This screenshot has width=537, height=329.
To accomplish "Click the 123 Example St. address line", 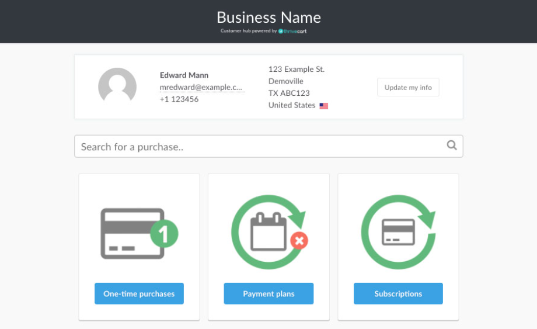I will click(x=297, y=69).
